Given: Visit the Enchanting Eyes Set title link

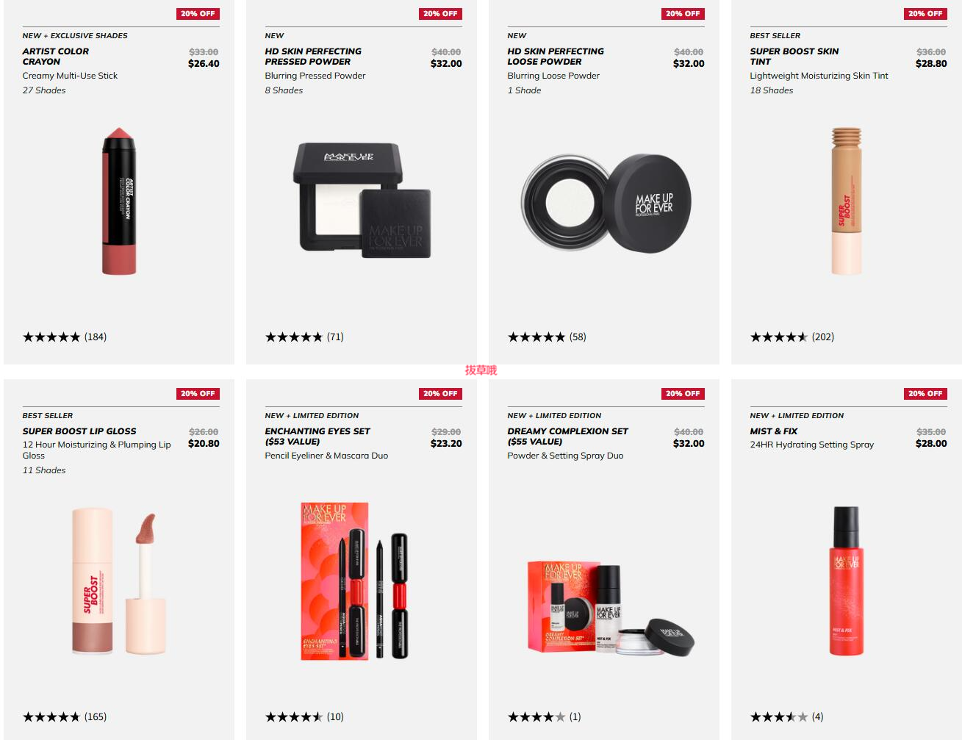Looking at the screenshot, I should 317,437.
